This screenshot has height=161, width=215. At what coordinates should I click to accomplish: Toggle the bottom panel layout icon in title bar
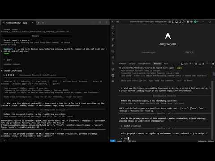[x=176, y=22]
